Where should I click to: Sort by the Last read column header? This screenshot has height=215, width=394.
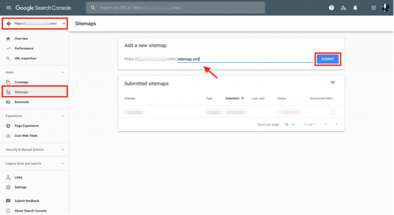pos(258,99)
